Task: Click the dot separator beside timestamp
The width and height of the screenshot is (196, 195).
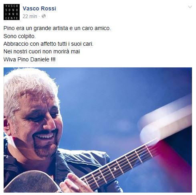Action: [x=39, y=16]
